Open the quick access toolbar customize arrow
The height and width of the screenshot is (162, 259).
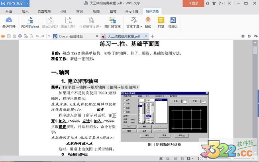pyautogui.click(x=49, y=36)
